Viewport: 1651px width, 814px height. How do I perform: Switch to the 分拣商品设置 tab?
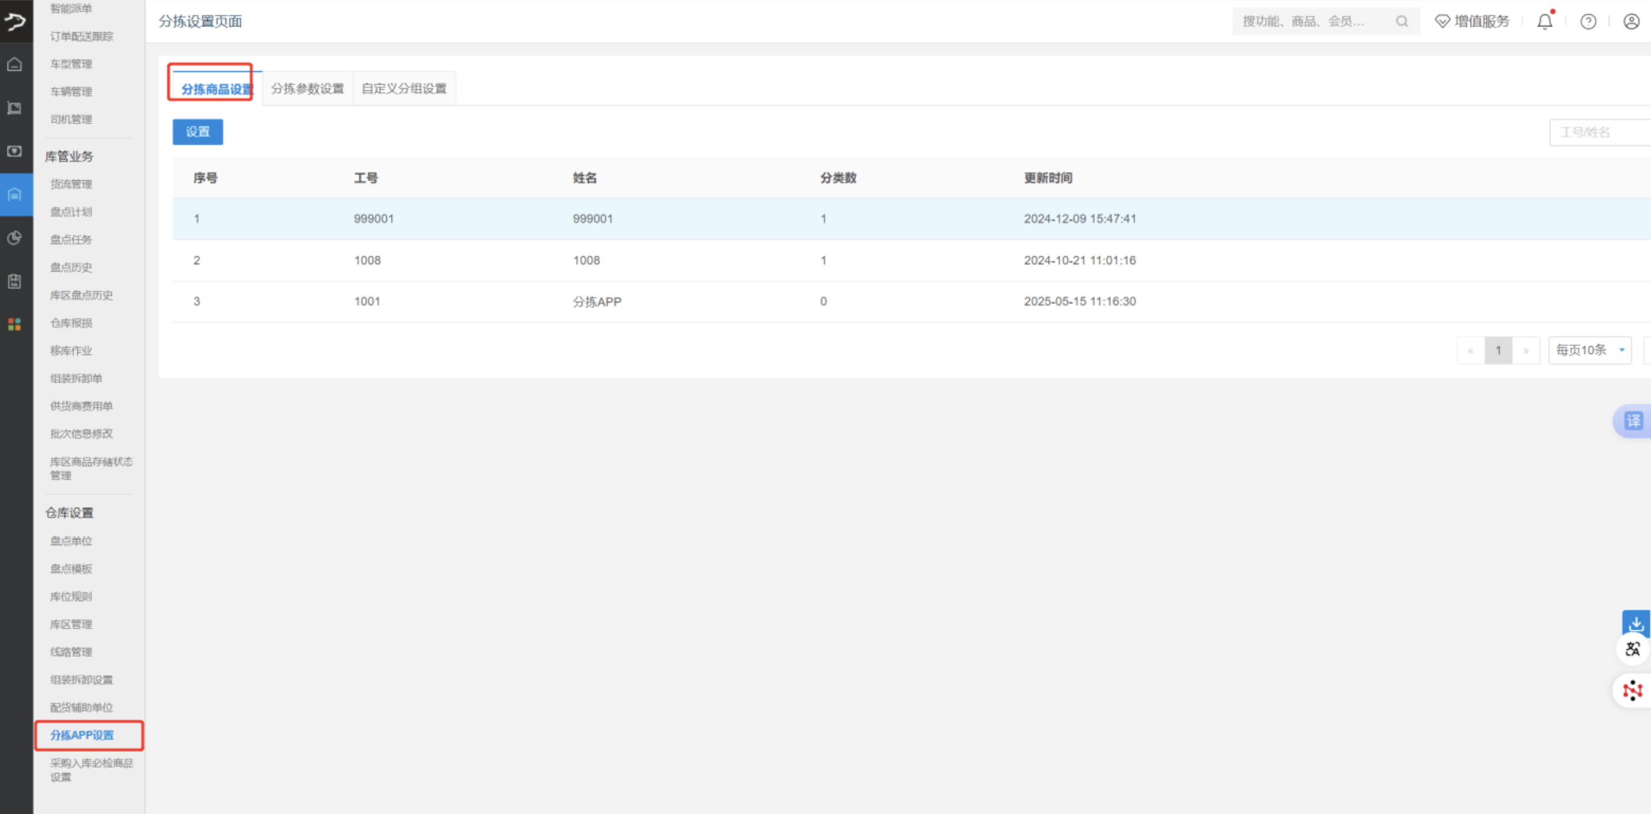tap(217, 89)
